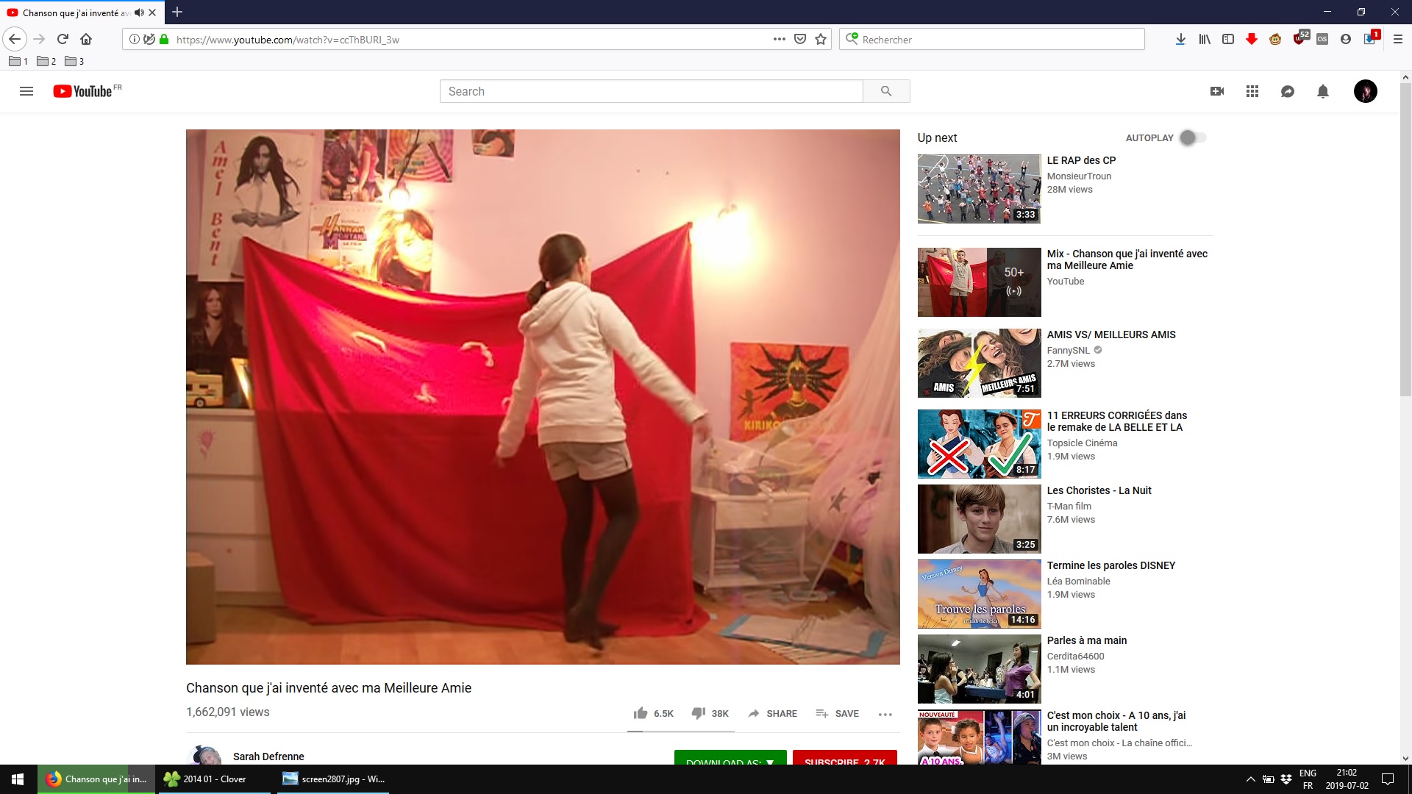This screenshot has width=1412, height=794.
Task: Mute the tab via speaker icon
Action: click(139, 12)
